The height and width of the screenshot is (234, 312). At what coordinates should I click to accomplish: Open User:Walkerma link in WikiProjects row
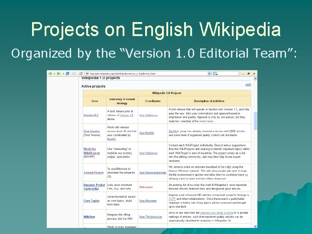point(148,153)
